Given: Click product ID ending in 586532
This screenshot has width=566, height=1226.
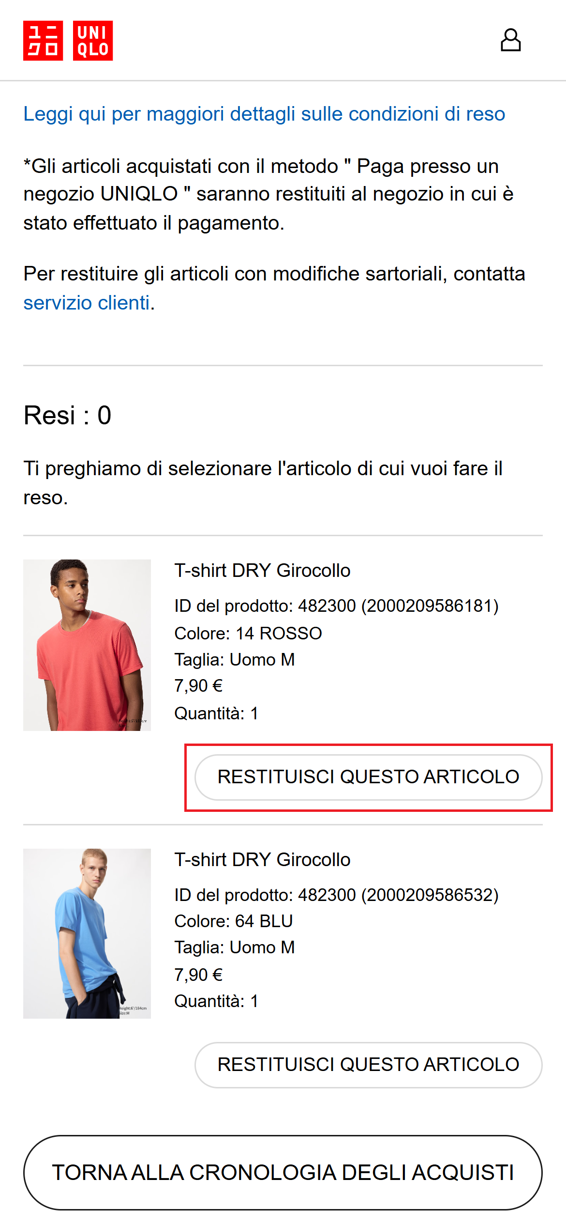Looking at the screenshot, I should click(x=336, y=895).
